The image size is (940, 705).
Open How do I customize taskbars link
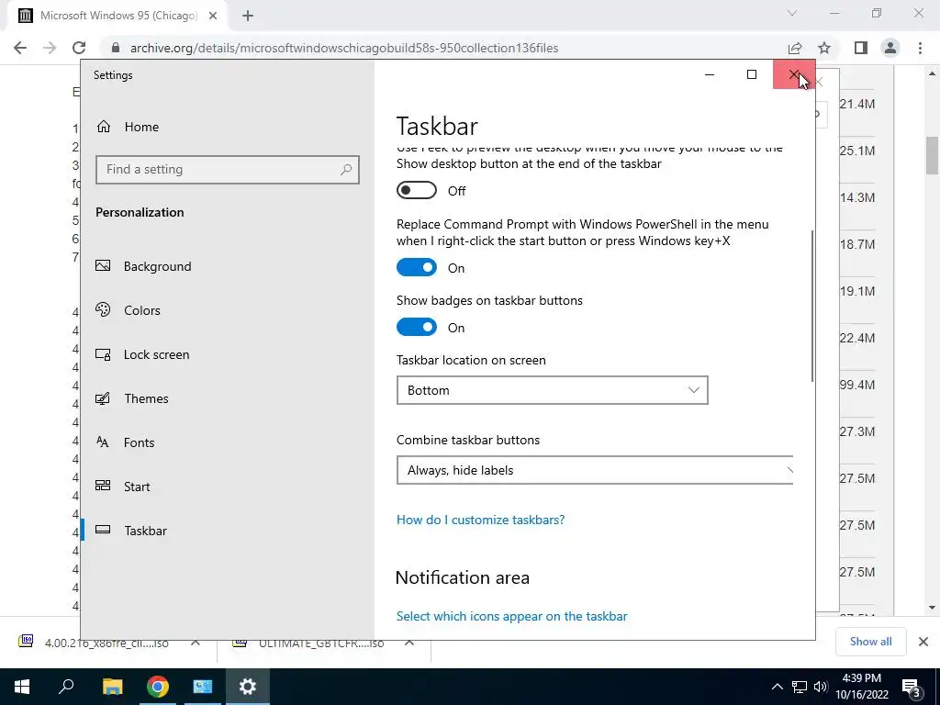[481, 520]
